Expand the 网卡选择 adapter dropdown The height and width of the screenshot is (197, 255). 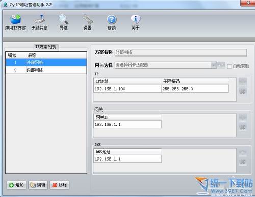point(214,65)
